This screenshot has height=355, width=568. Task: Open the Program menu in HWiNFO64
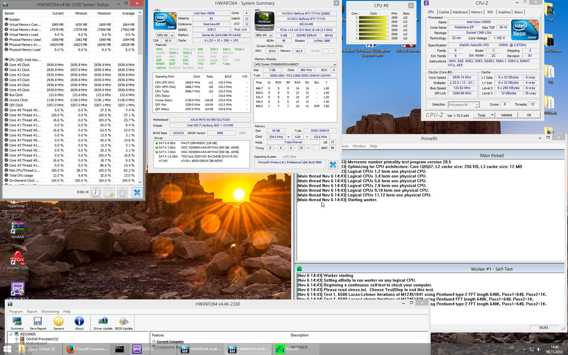(16, 312)
